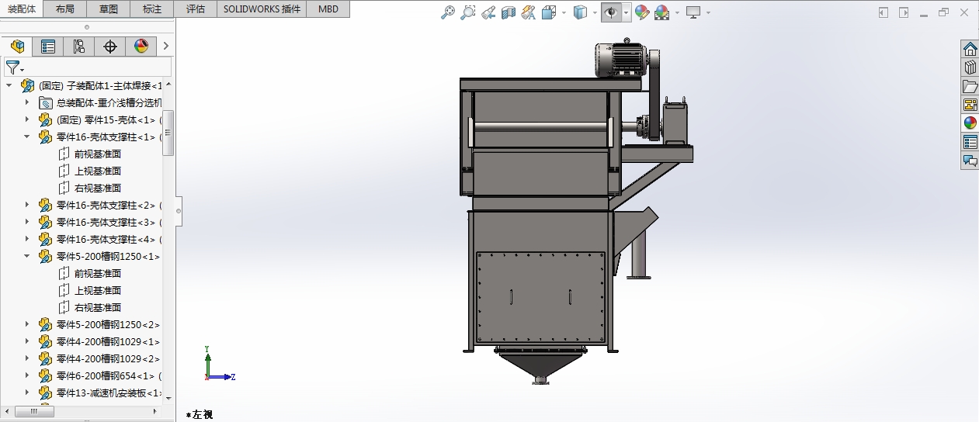The image size is (979, 422).
Task: Click SOLIDWORKS Resources home icon in task pane
Action: (970, 49)
